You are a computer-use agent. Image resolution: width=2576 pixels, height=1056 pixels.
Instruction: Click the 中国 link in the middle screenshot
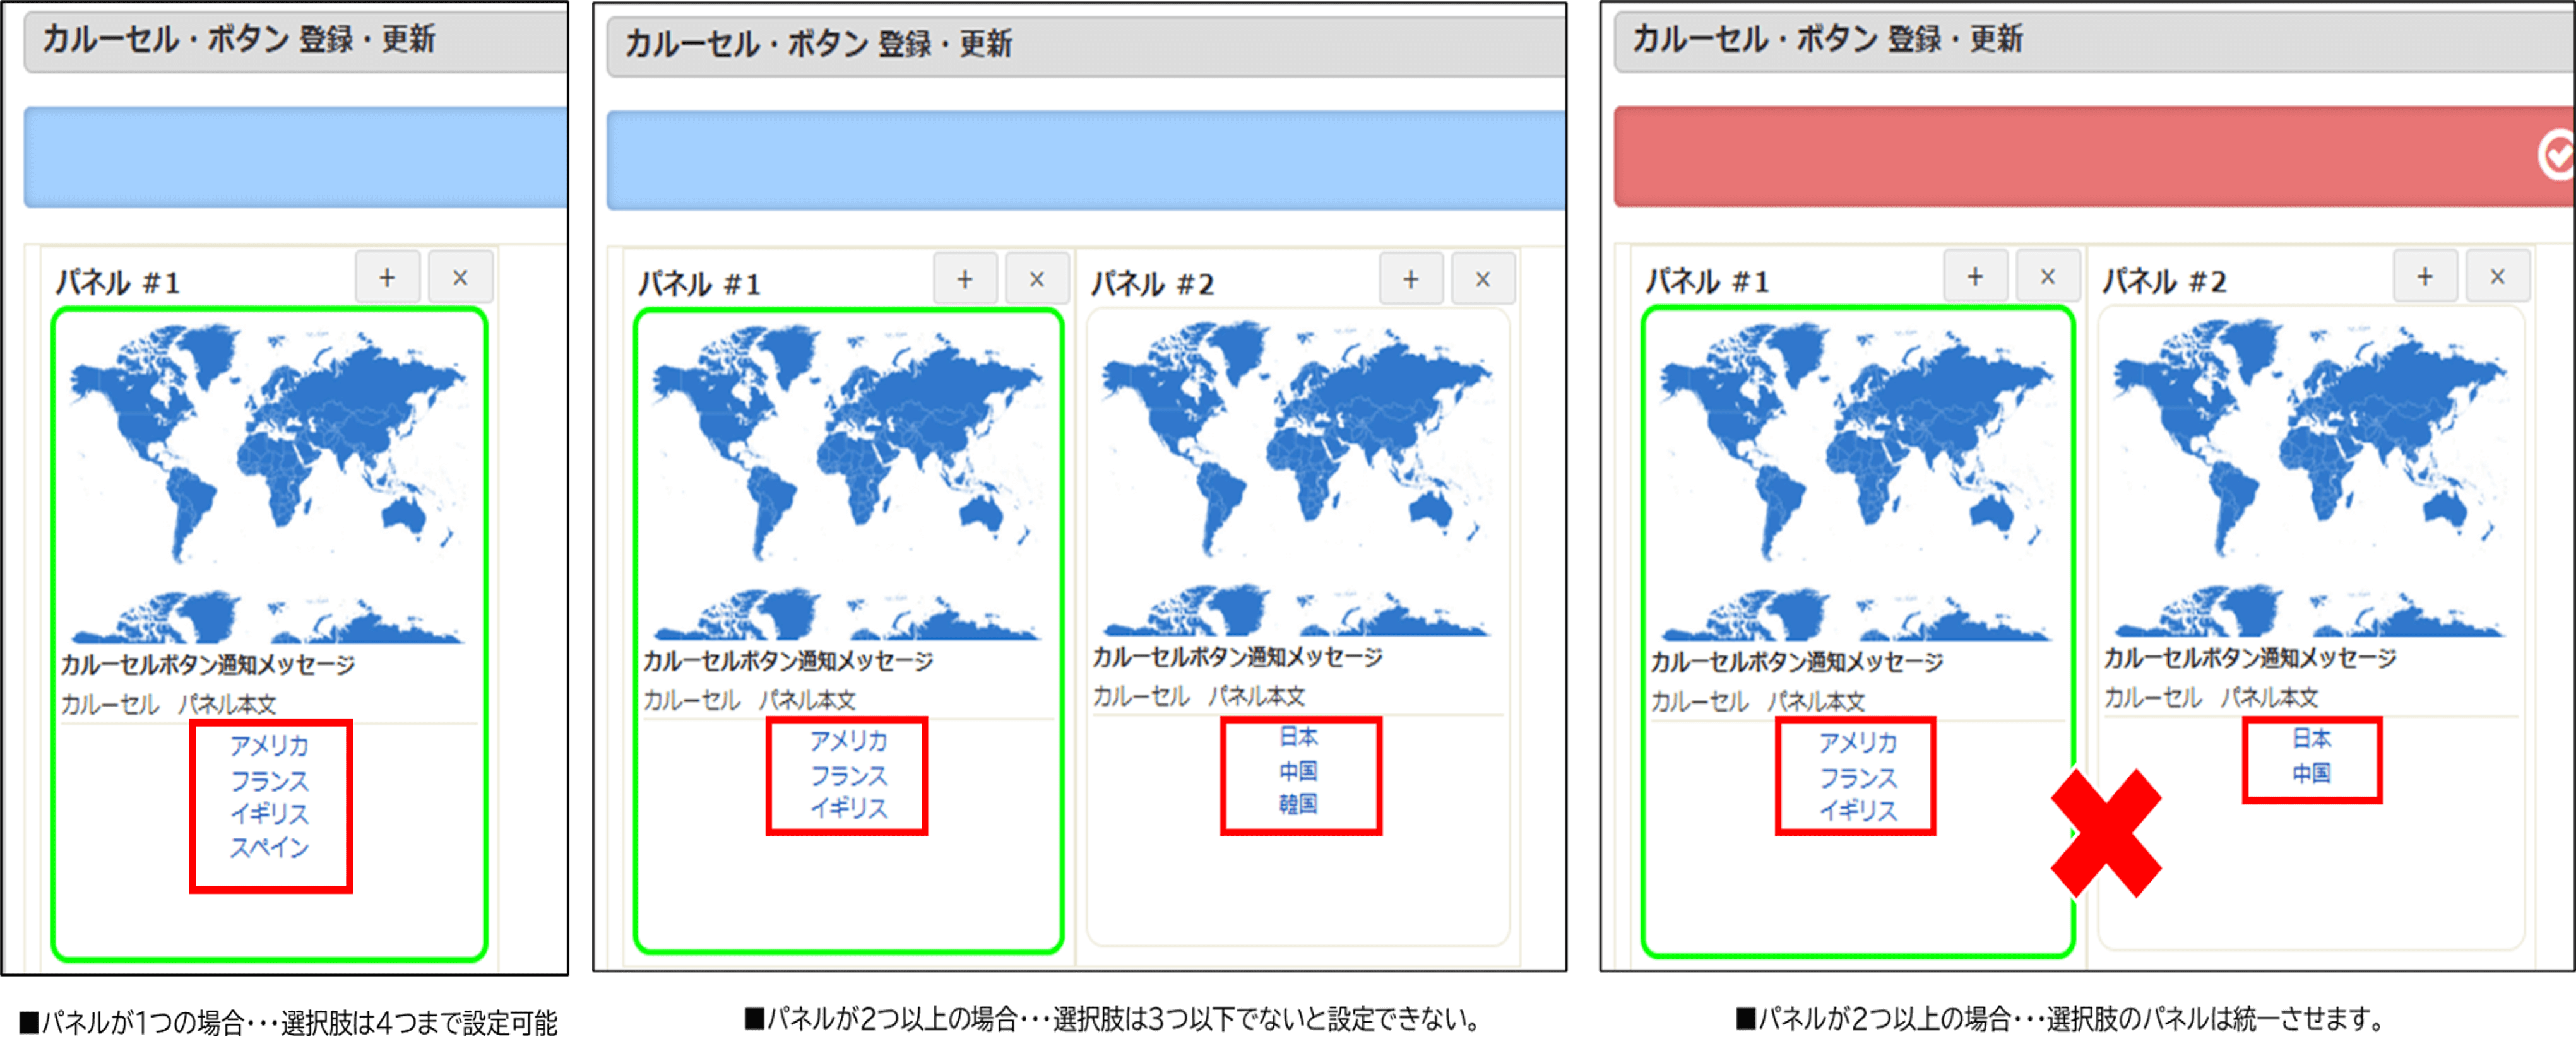coord(1298,771)
